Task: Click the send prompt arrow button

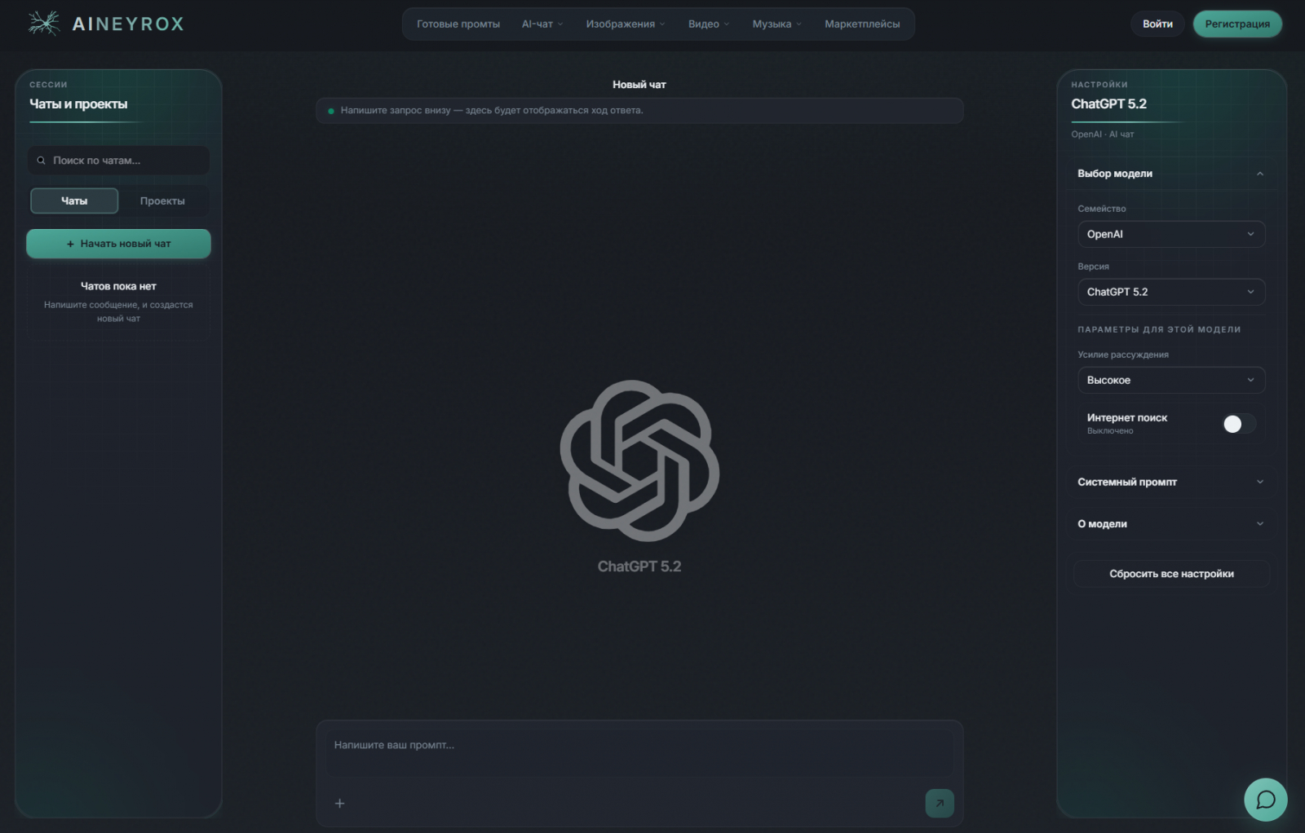Action: (x=940, y=803)
